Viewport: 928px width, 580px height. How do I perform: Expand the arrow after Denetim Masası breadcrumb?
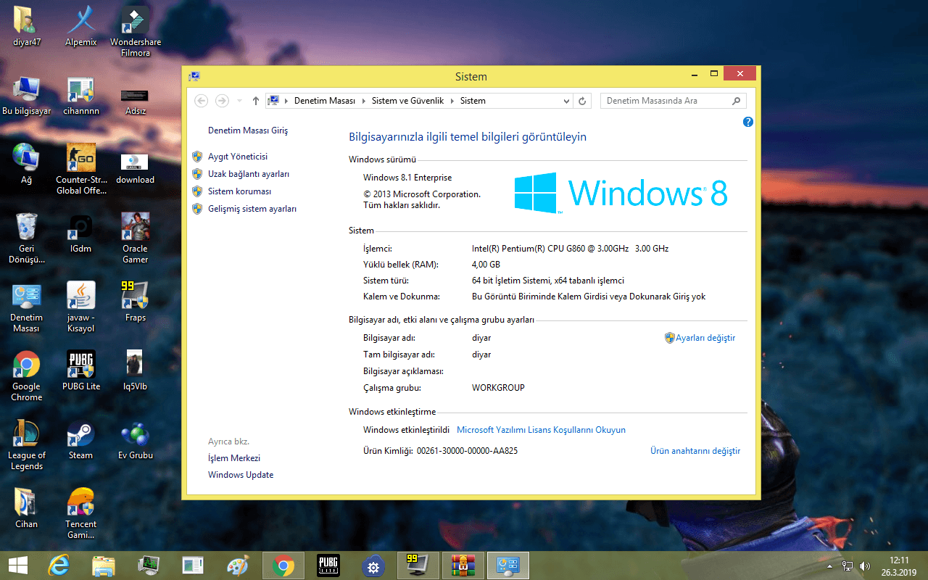point(364,101)
